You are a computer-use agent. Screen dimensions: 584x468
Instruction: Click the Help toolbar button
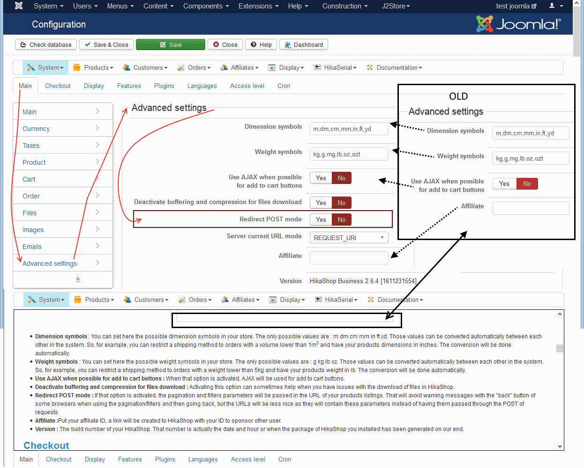261,44
